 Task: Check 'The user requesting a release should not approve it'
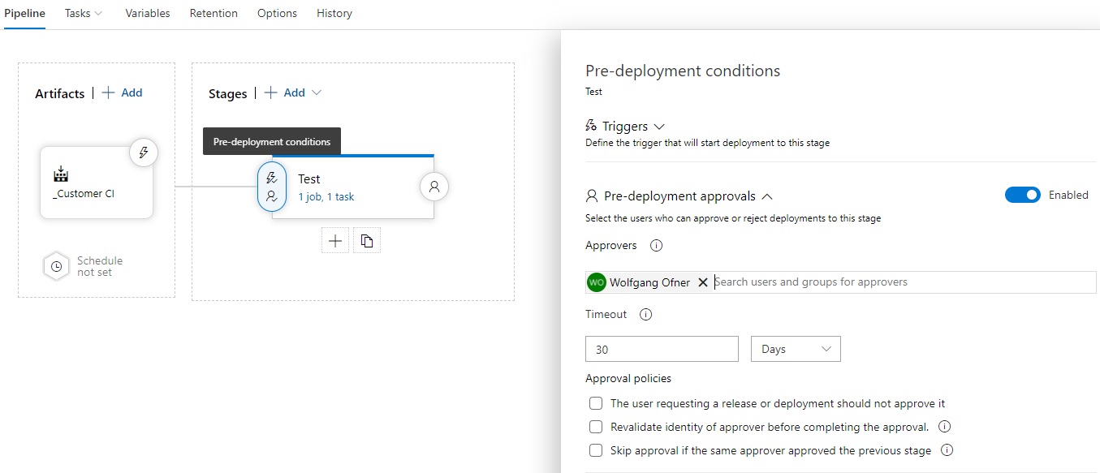click(595, 403)
